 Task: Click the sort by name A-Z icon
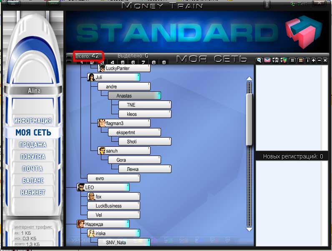click(275, 60)
